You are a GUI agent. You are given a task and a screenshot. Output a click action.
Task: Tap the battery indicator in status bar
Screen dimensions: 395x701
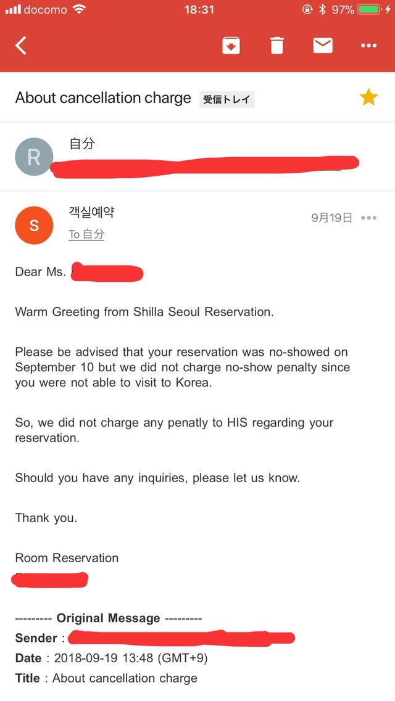(369, 9)
